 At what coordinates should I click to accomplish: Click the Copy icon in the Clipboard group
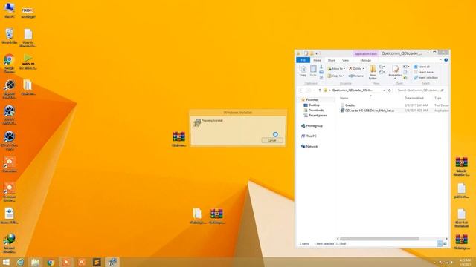click(303, 71)
